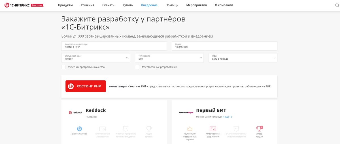
Task: Click Москва, Санкт-Петербург city text
Action: [209, 117]
